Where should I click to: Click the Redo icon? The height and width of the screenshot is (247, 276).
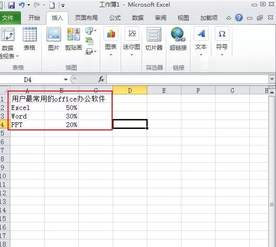[37, 5]
